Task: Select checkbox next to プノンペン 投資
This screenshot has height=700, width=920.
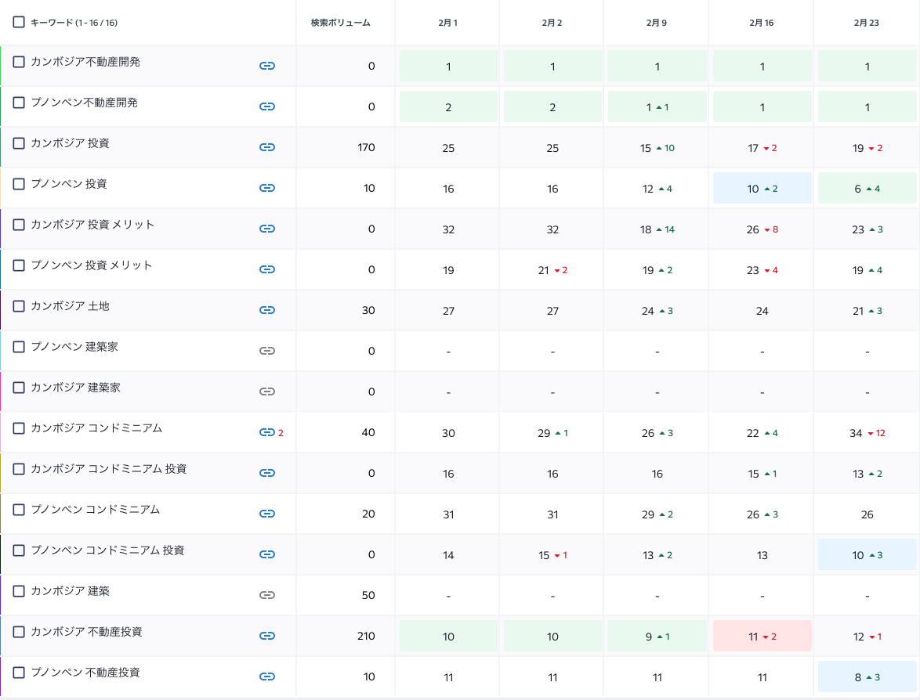Action: pos(19,184)
